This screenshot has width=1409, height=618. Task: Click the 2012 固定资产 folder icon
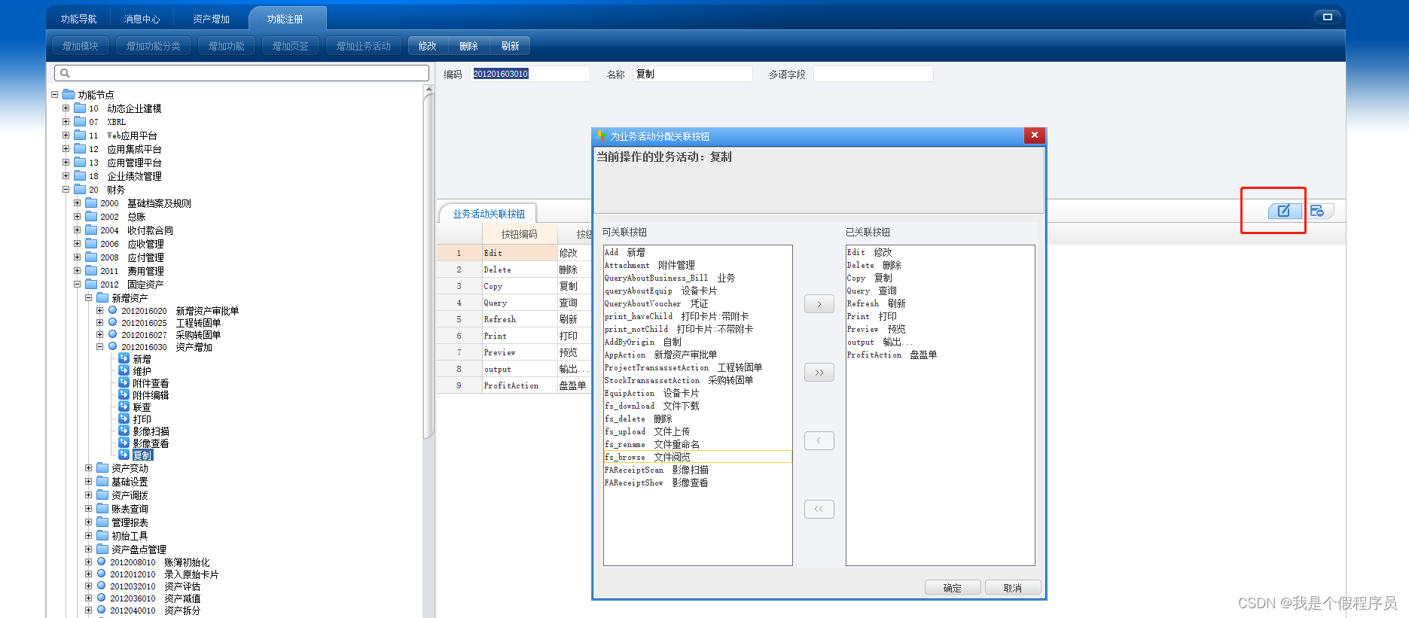click(x=91, y=284)
